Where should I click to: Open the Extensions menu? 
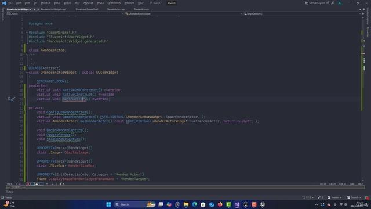tap(114, 3)
